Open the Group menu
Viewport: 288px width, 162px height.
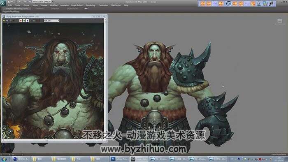pyautogui.click(x=26, y=5)
